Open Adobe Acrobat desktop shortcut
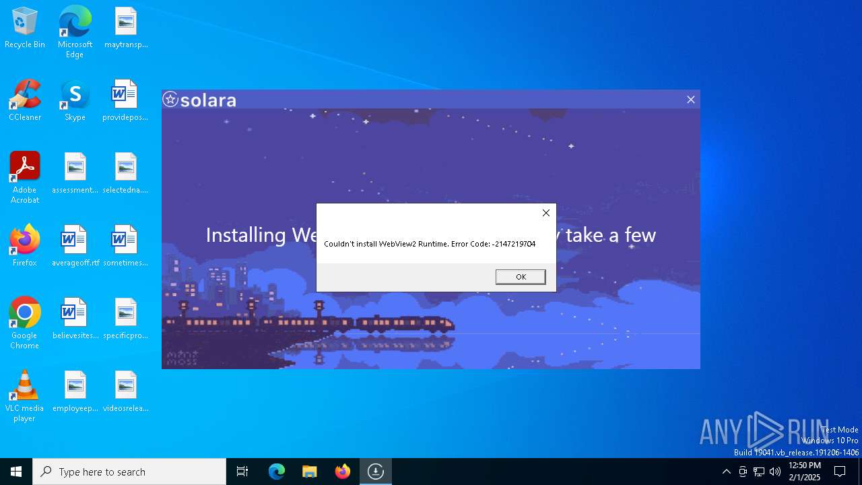The image size is (862, 485). (x=25, y=177)
